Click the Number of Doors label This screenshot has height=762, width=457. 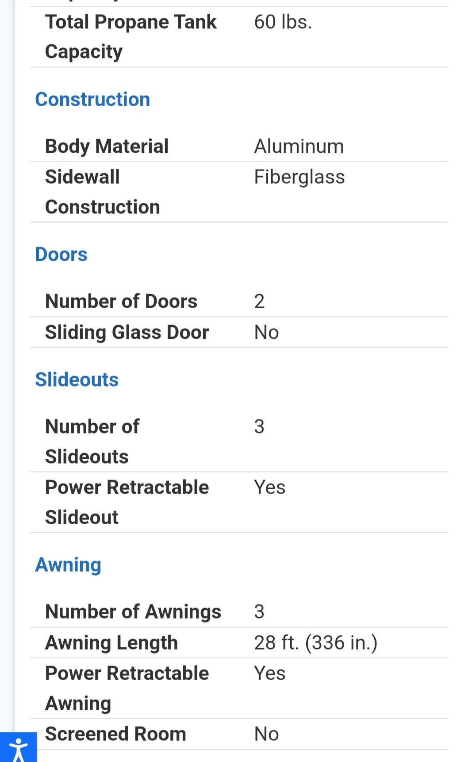click(x=121, y=301)
